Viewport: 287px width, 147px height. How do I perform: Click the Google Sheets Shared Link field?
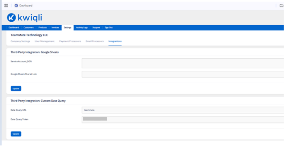coord(183,74)
